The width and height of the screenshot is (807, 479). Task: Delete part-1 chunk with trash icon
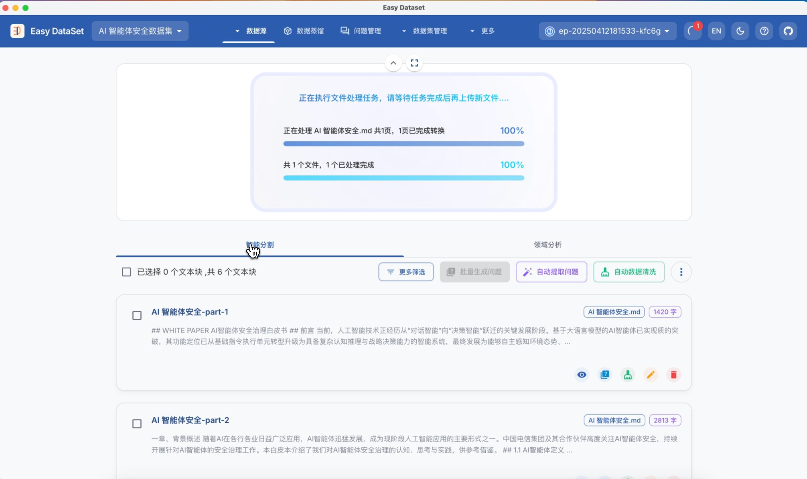673,375
